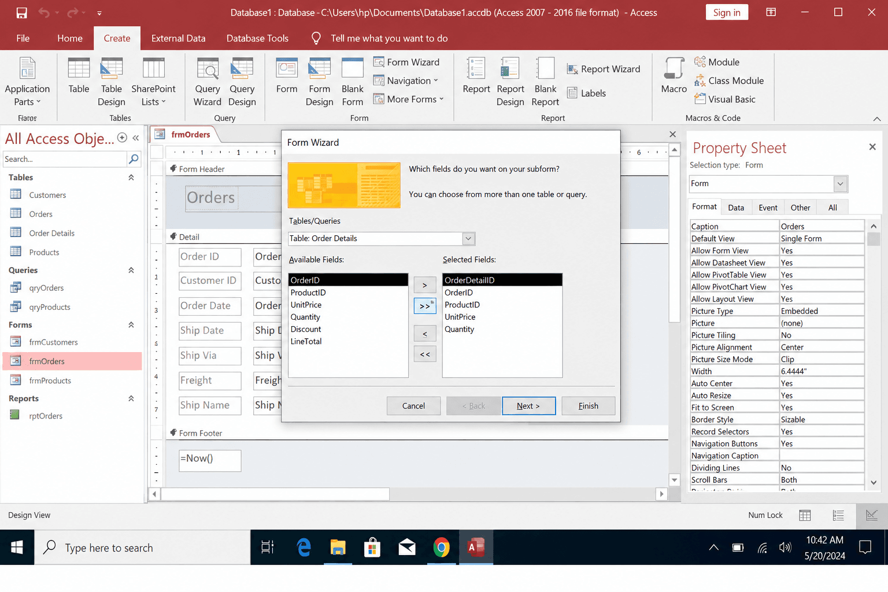Collapse the Tables group
Image resolution: width=888 pixels, height=592 pixels.
click(131, 177)
